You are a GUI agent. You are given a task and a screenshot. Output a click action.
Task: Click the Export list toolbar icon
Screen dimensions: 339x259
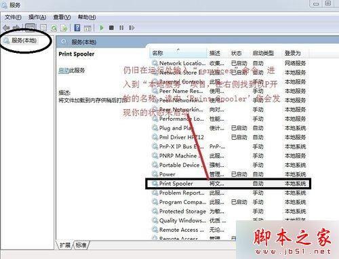coord(64,28)
